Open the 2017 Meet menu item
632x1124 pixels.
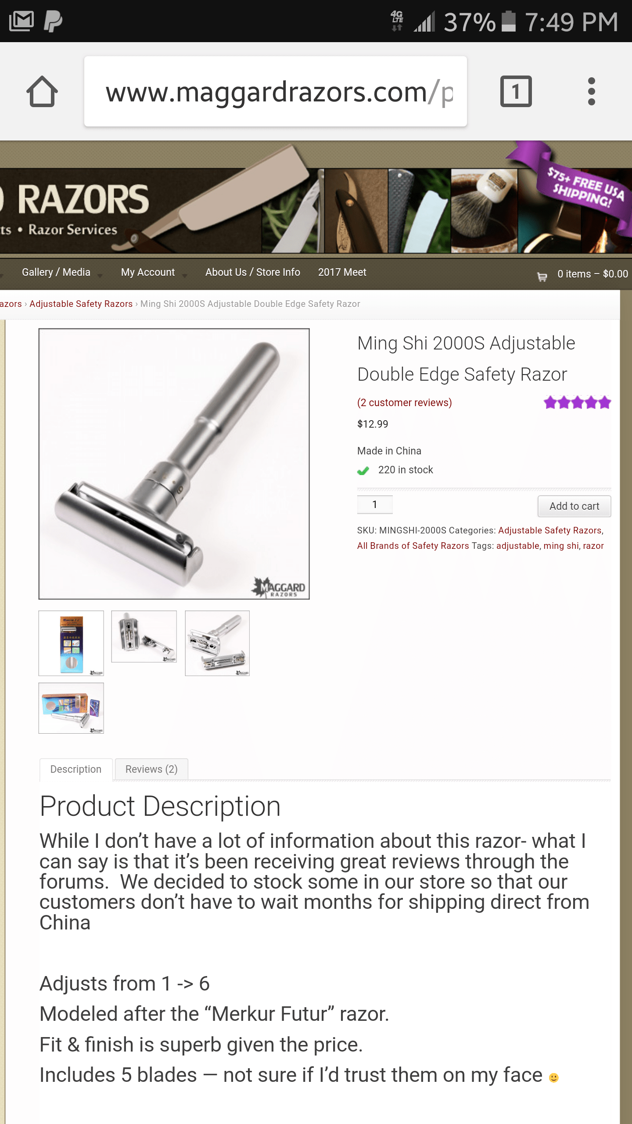(342, 272)
